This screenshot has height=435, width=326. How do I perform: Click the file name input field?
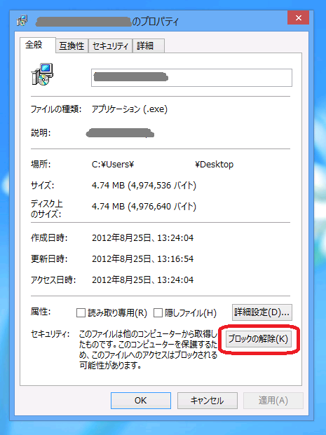click(x=191, y=78)
